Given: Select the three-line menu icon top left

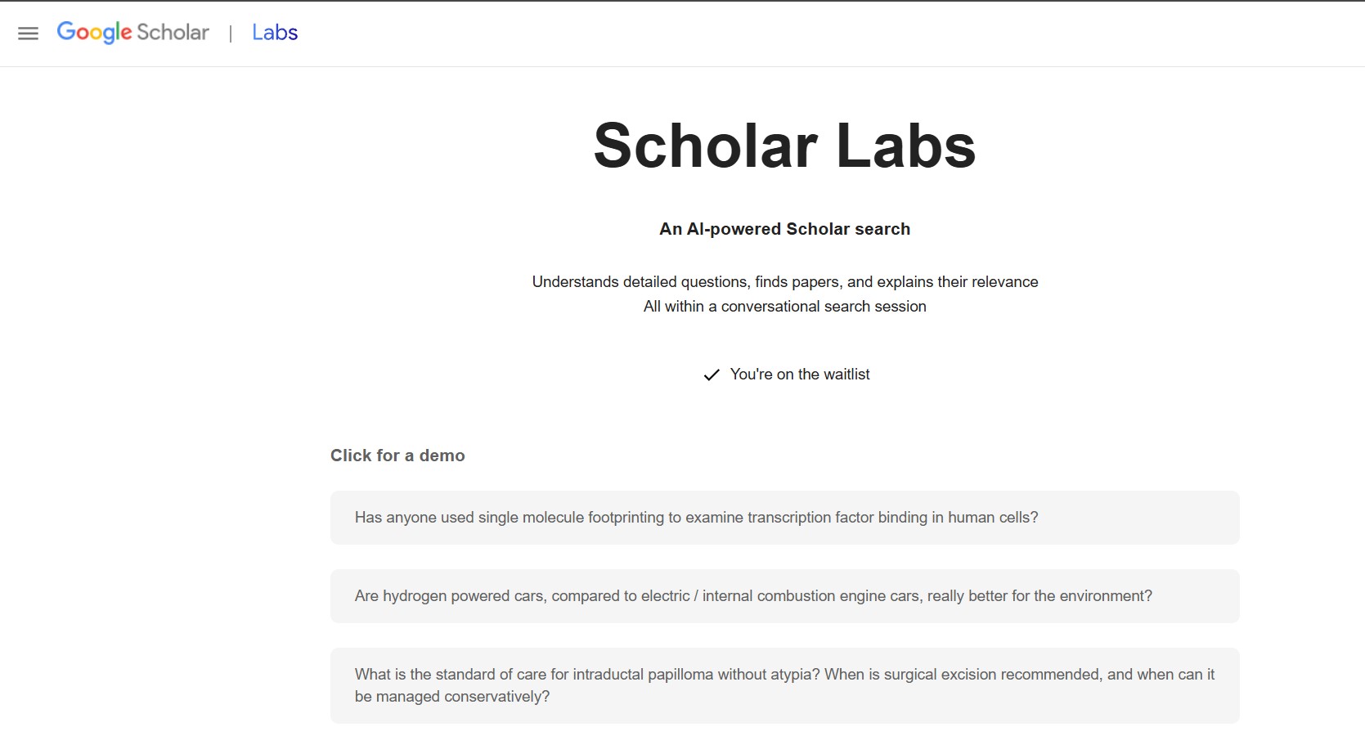Looking at the screenshot, I should pos(27,33).
